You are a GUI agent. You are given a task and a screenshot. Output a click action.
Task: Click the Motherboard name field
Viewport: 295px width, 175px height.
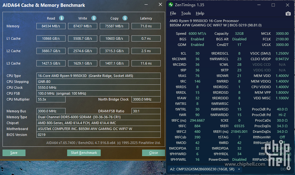99,129
